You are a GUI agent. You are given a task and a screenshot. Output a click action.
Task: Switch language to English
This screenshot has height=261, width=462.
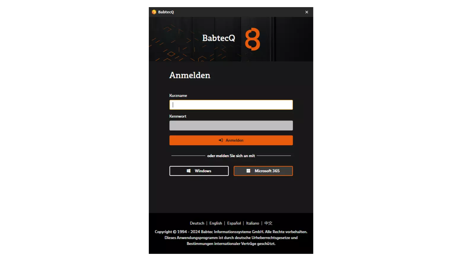pos(216,223)
